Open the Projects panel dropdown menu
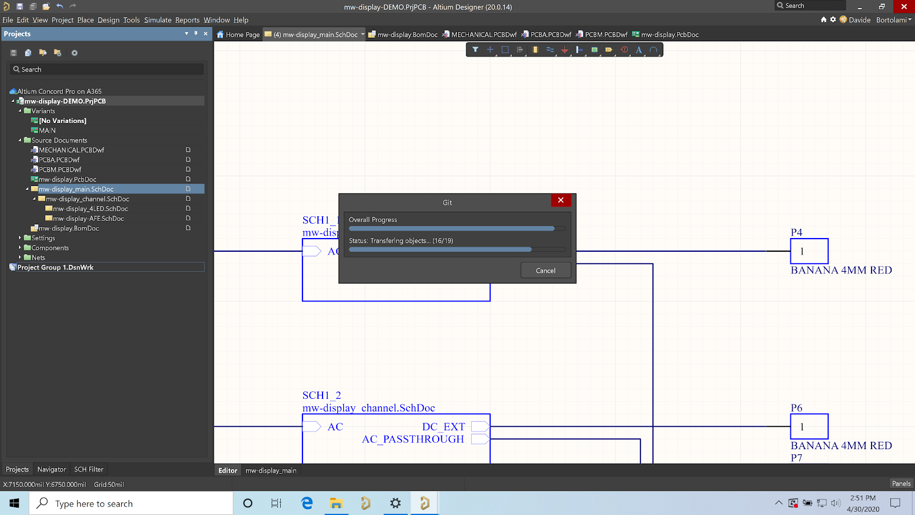The image size is (915, 515). tap(186, 34)
